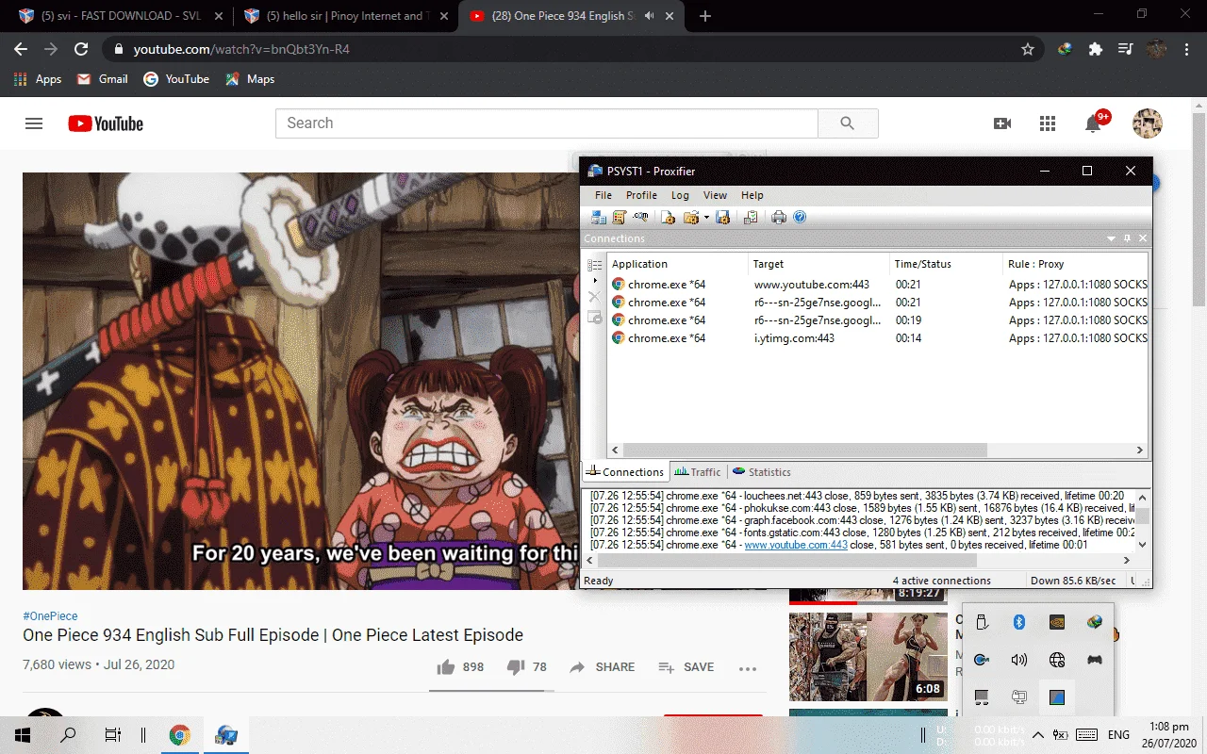Click the small expand arrow left of connections
This screenshot has width=1207, height=754.
pos(594,281)
